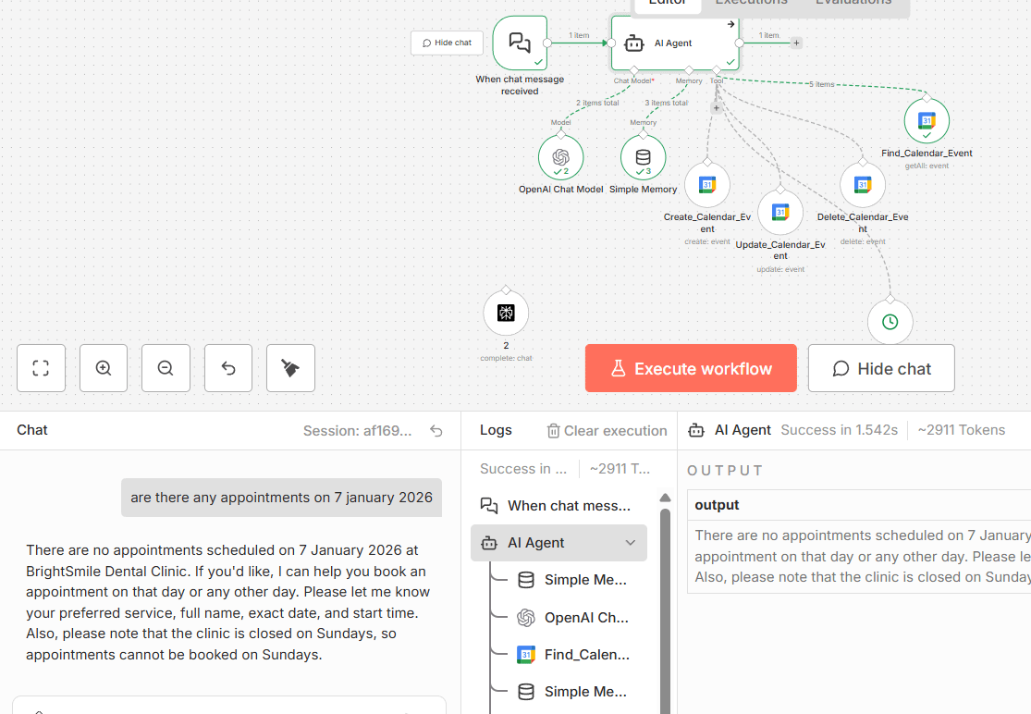Toggle the large Hide chat button
Viewport: 1031px width, 714px height.
click(x=881, y=368)
